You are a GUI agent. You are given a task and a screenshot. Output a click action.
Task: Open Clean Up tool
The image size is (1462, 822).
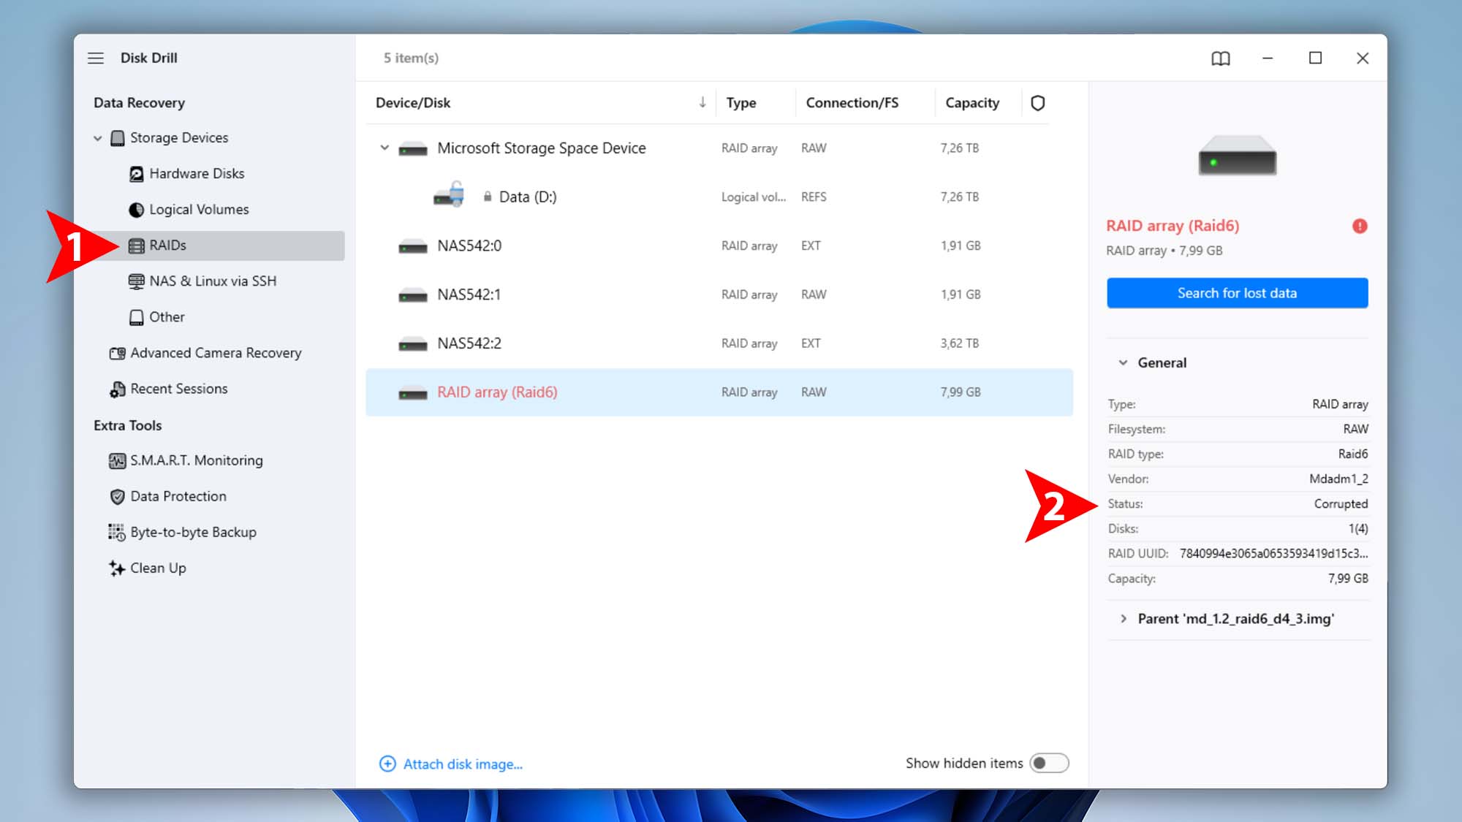pos(158,568)
